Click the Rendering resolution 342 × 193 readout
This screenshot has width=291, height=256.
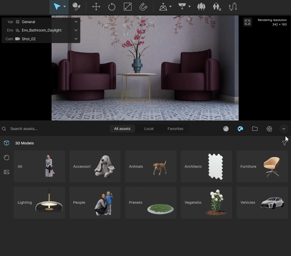click(x=272, y=22)
